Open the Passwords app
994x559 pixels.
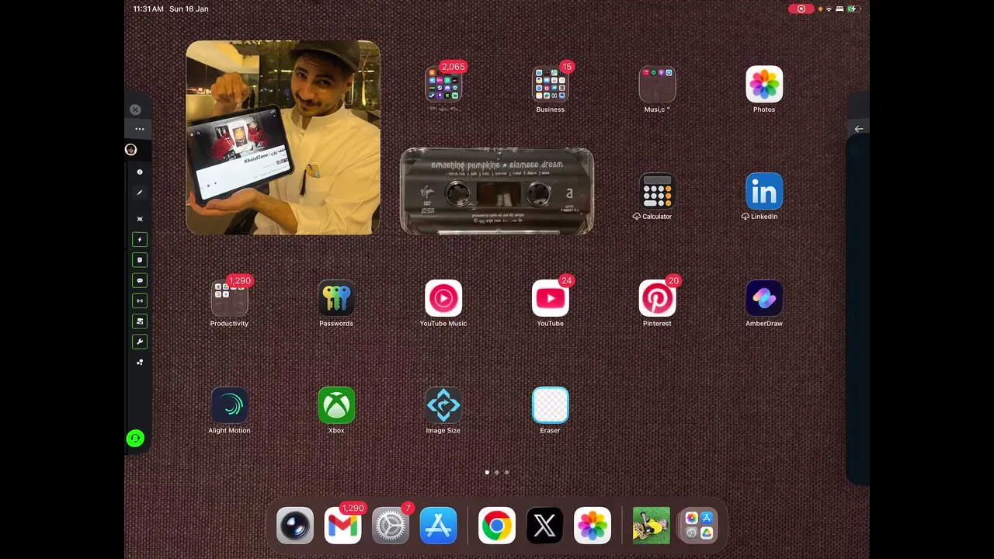(x=336, y=299)
